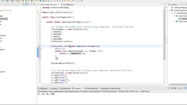Expand second new Comparator node in Outline
Screen dimensions: 187x105
click(174, 22)
